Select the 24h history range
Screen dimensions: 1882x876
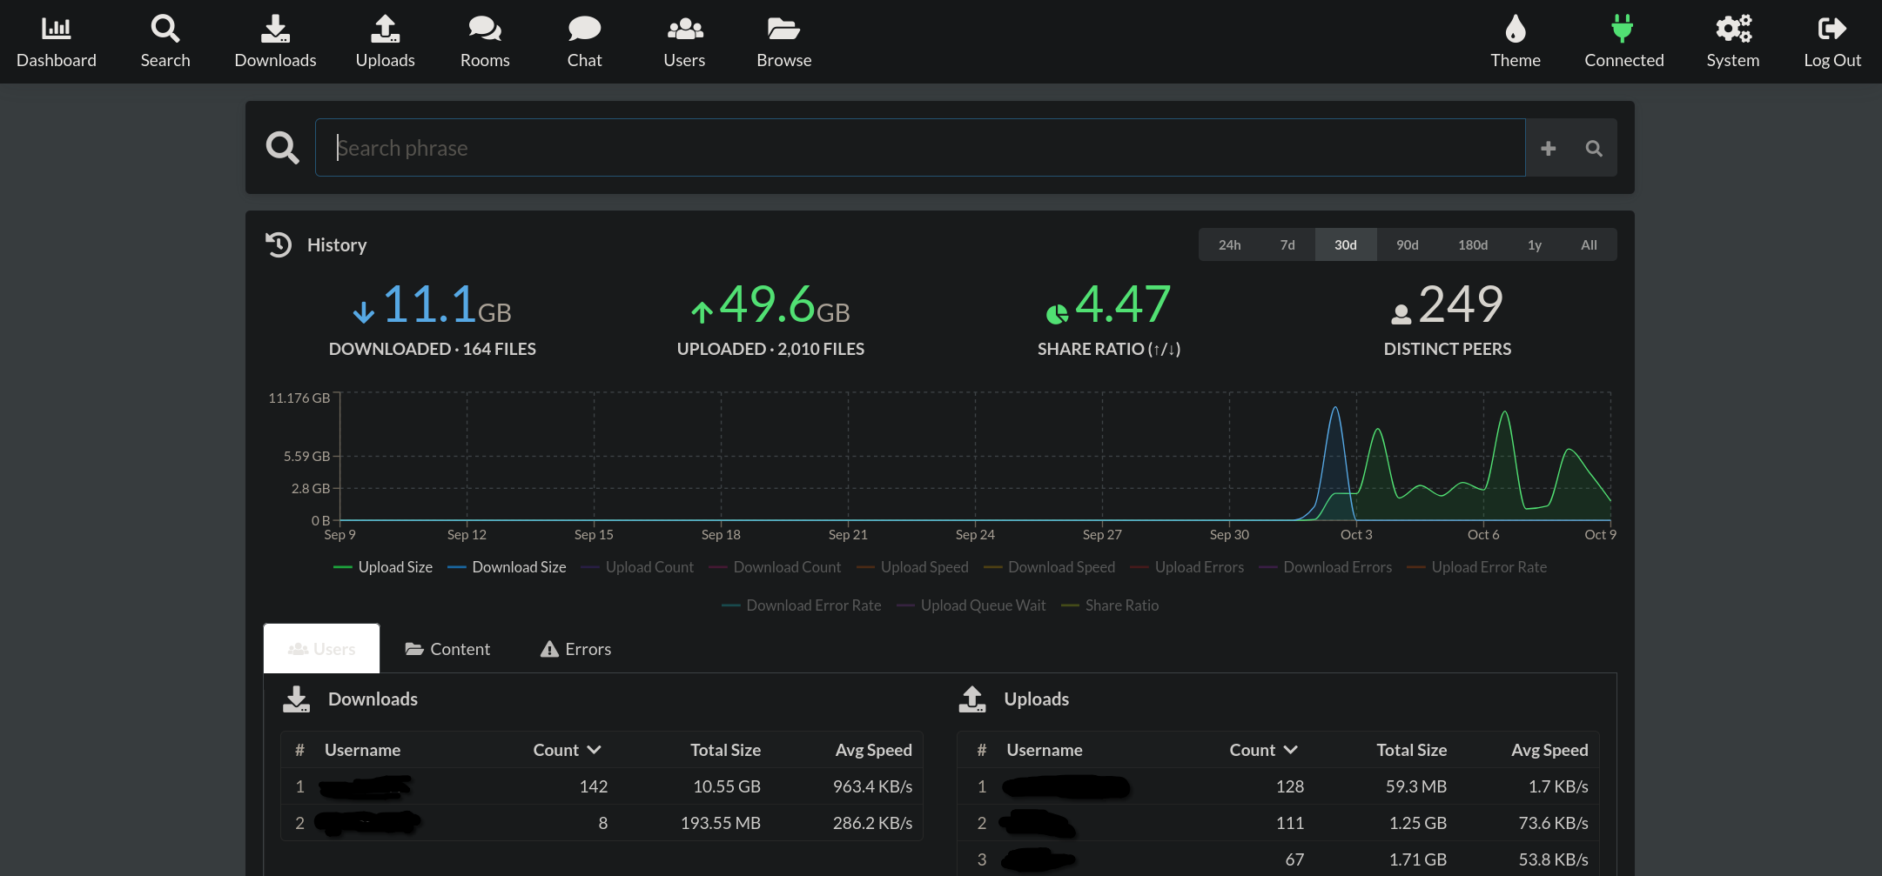coord(1229,245)
